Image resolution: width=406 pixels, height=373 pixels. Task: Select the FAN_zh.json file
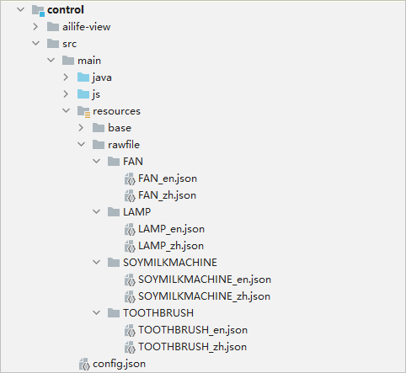point(167,195)
